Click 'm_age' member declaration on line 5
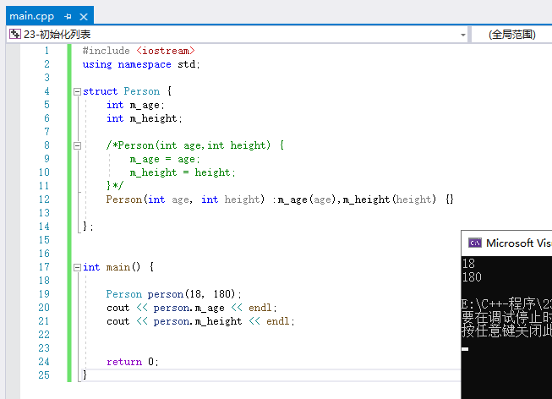This screenshot has height=399, width=552. pos(145,105)
